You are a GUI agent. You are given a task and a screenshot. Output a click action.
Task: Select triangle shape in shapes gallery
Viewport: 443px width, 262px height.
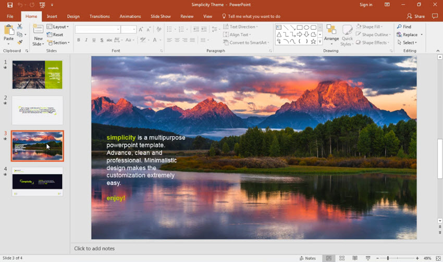click(x=279, y=34)
